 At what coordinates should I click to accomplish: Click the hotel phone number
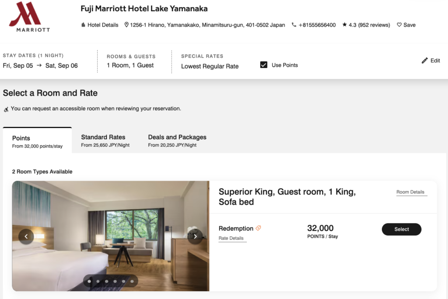(x=314, y=25)
